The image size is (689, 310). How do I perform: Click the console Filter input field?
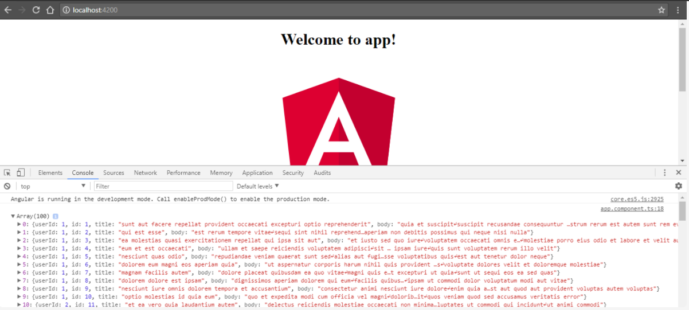(x=163, y=186)
